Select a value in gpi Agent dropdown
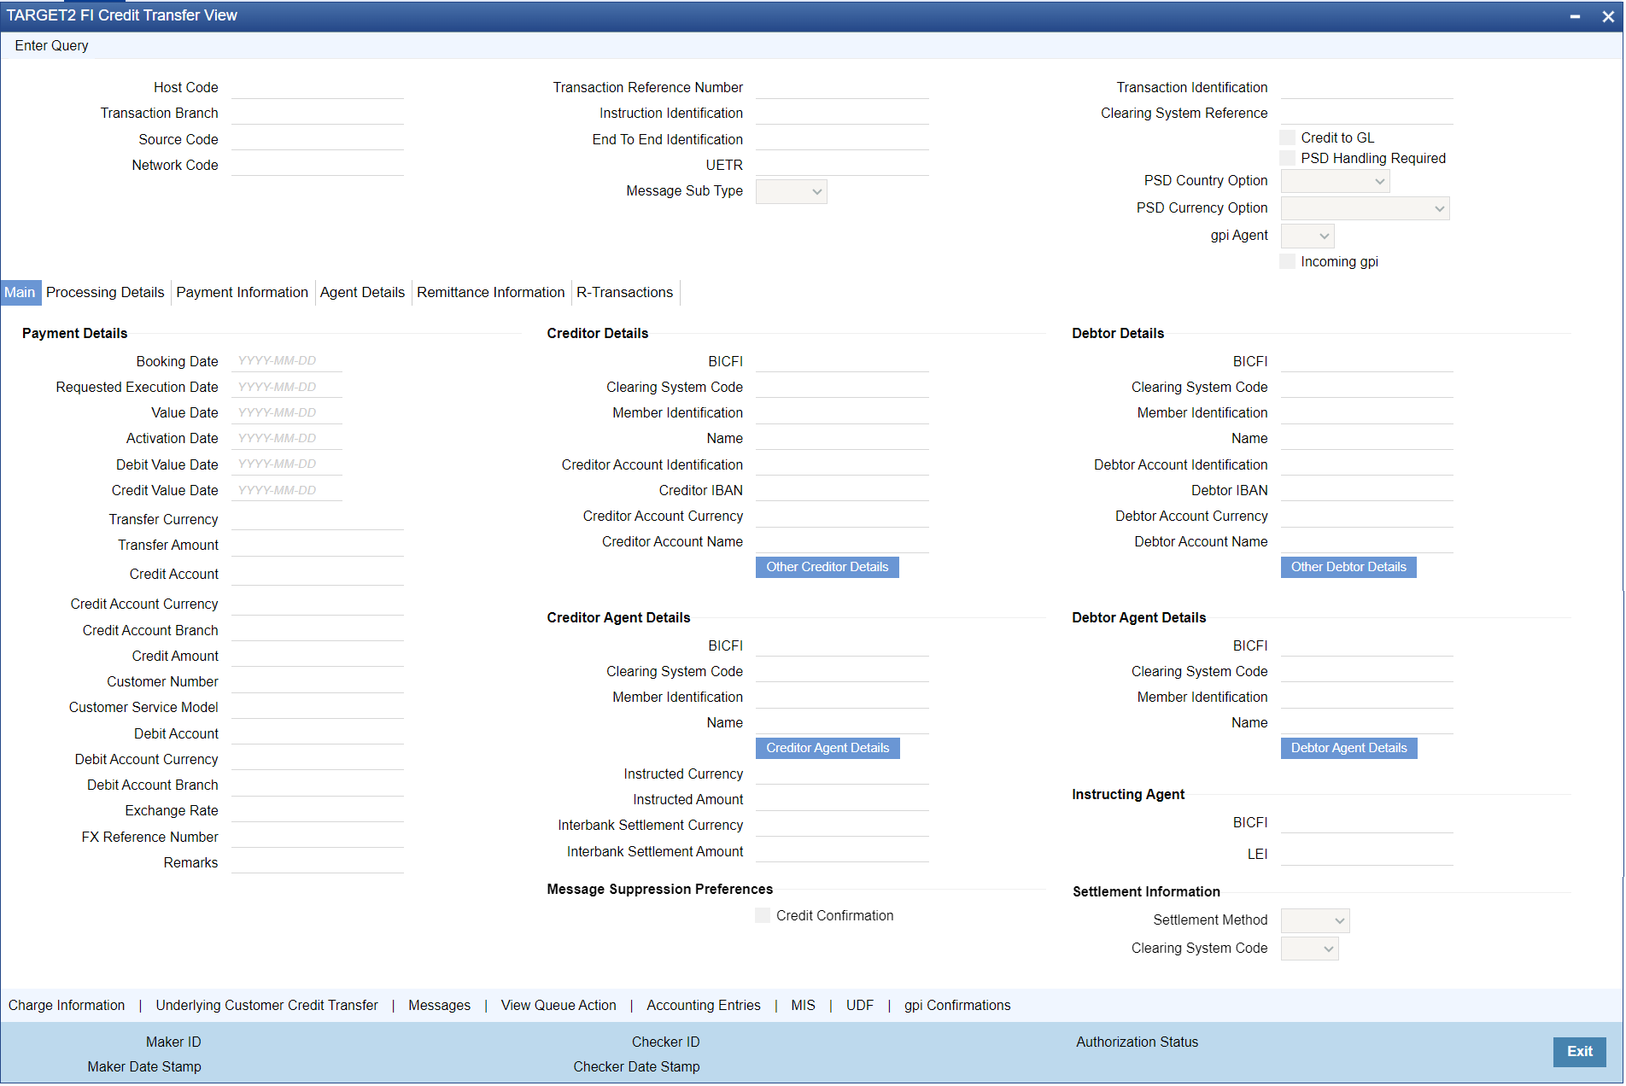Viewport: 1626px width, 1086px height. [x=1308, y=236]
